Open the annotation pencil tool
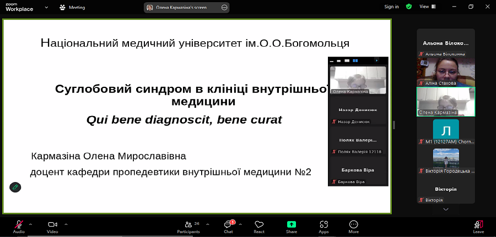Image resolution: width=496 pixels, height=237 pixels. point(15,187)
